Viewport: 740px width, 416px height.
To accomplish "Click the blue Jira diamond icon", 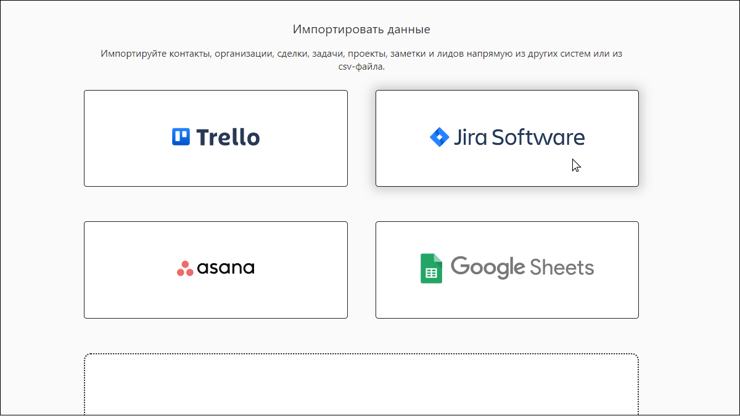I will click(439, 137).
